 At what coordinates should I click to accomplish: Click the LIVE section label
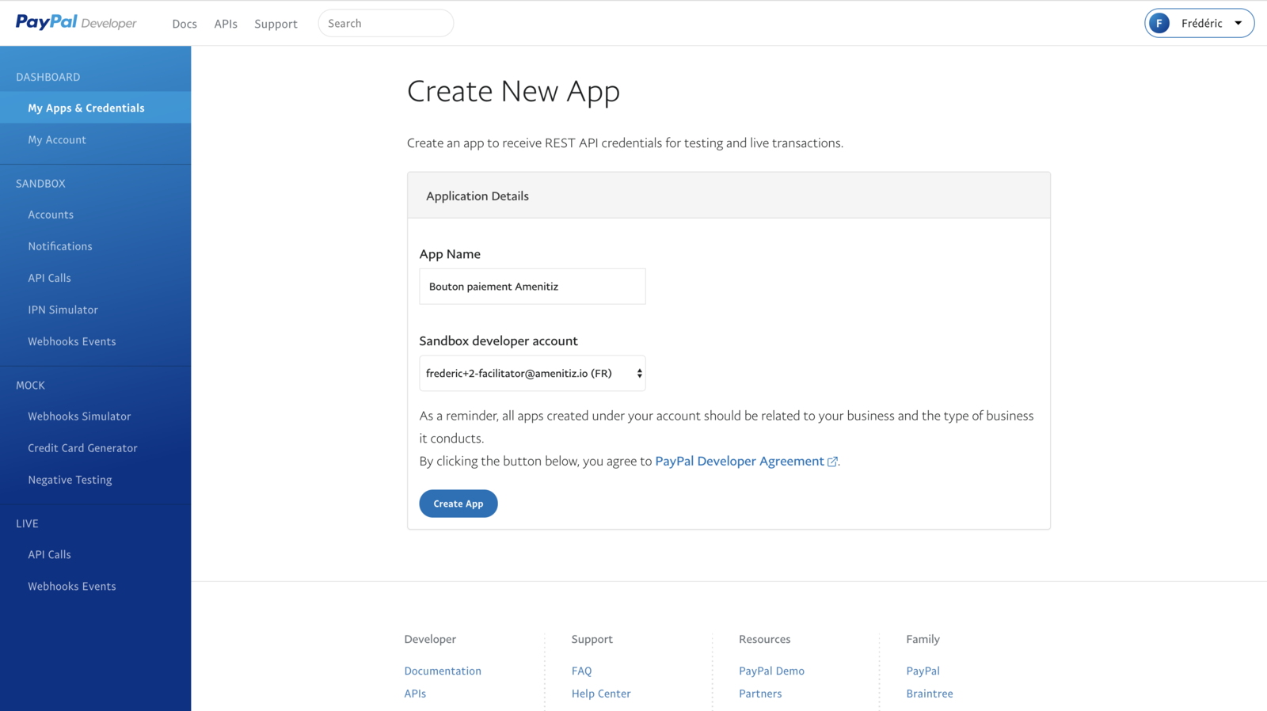pos(27,523)
